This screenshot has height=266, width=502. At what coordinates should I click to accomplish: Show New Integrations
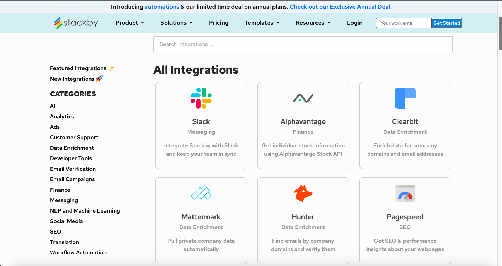(x=77, y=79)
